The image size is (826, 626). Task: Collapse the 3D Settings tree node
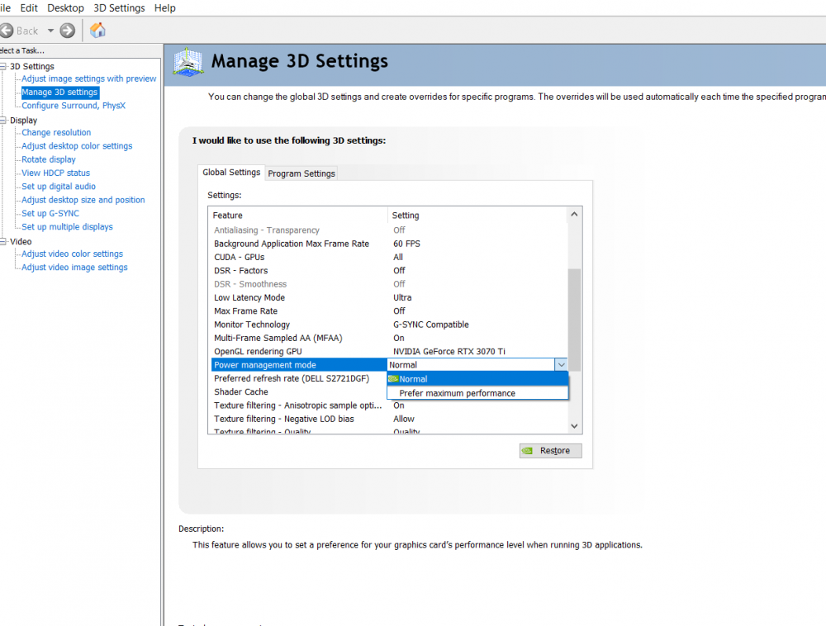point(3,66)
